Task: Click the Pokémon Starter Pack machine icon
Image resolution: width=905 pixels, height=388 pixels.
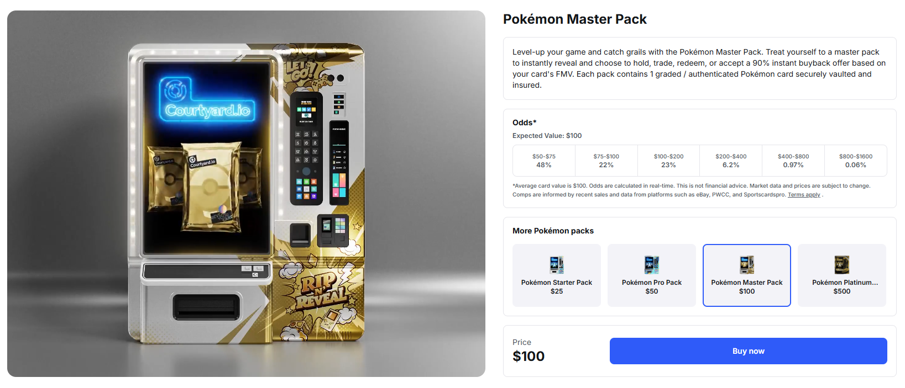Action: (557, 265)
